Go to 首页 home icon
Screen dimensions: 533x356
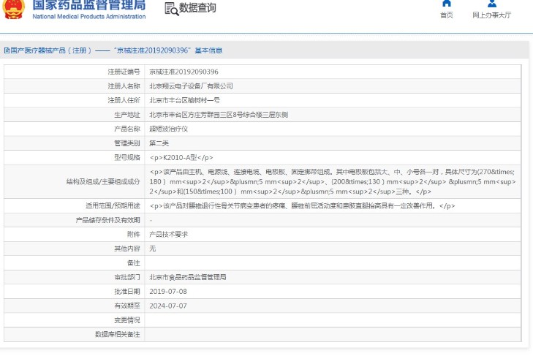(x=446, y=4)
